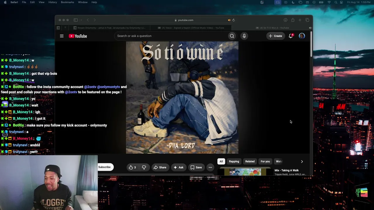Click the YouTube search input field
Screen dimensions: 374x210
[x=171, y=36]
